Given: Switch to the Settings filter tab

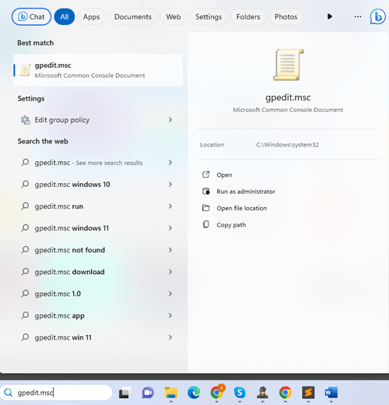Looking at the screenshot, I should [209, 16].
